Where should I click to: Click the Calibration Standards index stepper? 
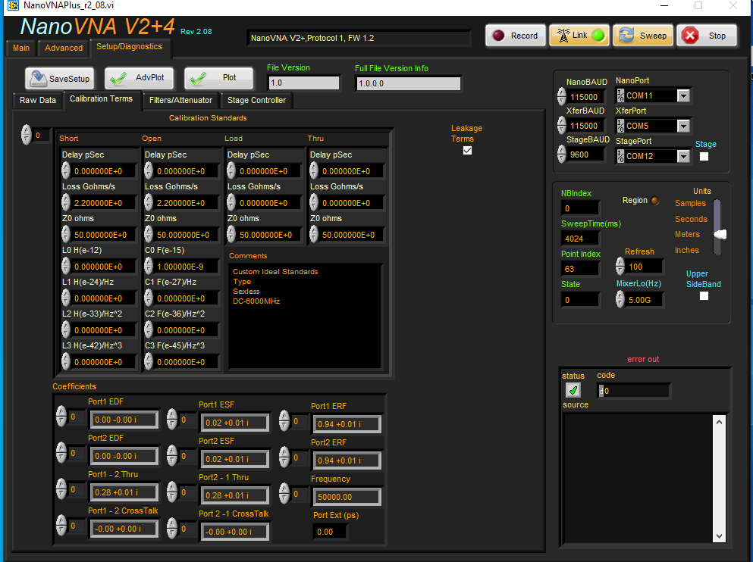click(26, 135)
